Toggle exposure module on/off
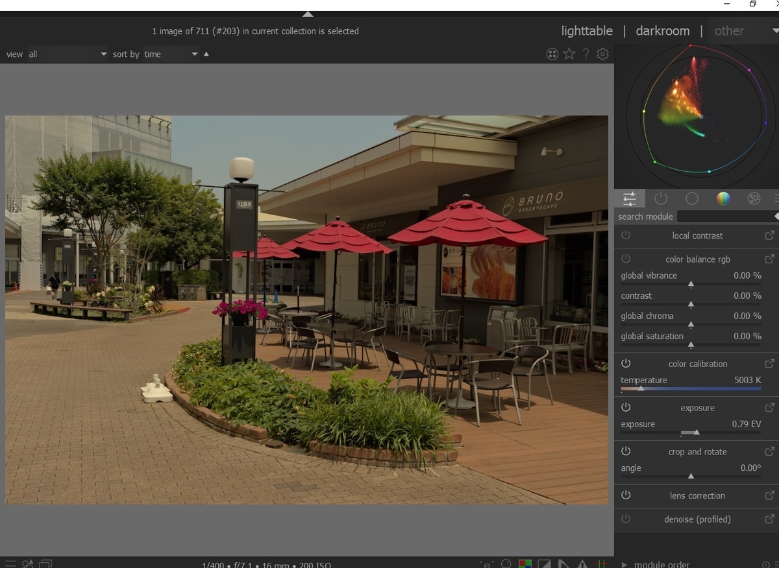Viewport: 779px width, 568px height. 626,407
